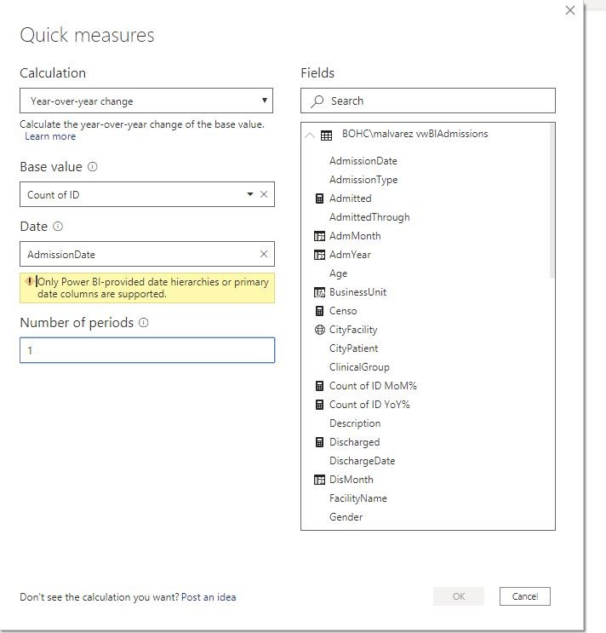Click the warning icon in the yellow message
This screenshot has height=633, width=606.
coord(29,281)
